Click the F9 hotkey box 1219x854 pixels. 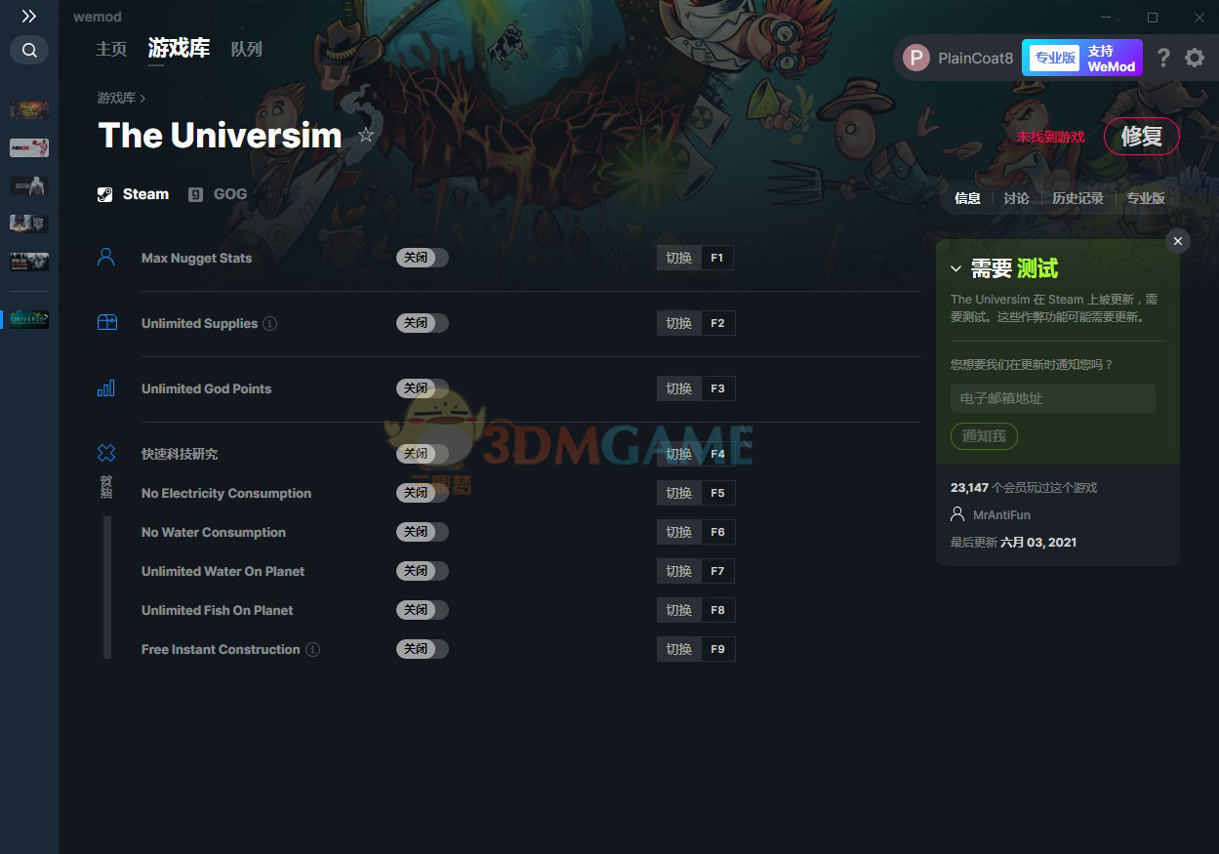click(717, 649)
